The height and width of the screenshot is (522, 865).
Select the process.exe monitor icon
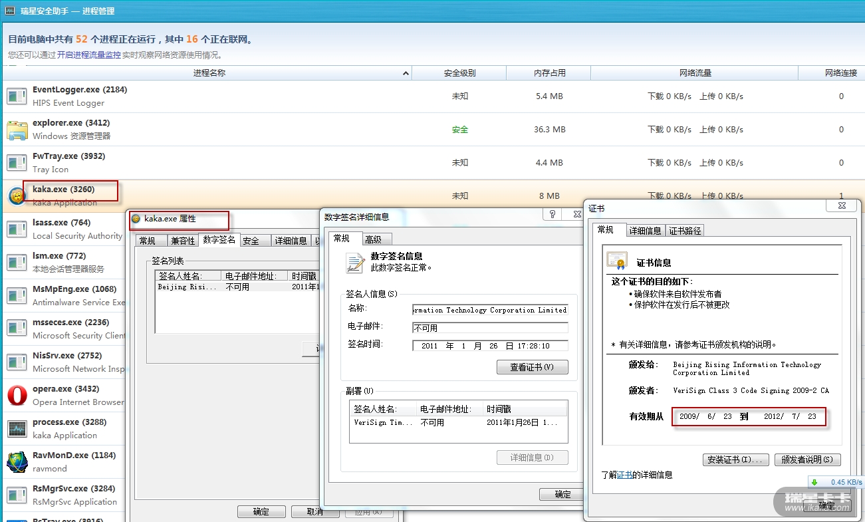[x=17, y=429]
